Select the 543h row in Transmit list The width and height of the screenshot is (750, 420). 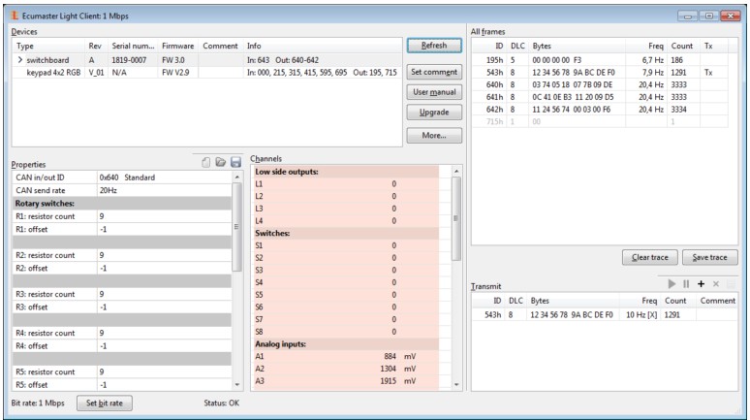point(605,314)
